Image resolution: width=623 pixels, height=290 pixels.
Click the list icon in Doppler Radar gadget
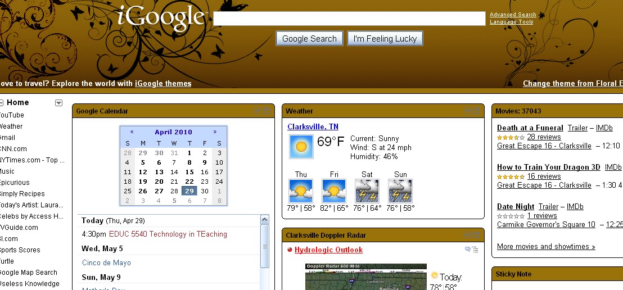click(475, 250)
